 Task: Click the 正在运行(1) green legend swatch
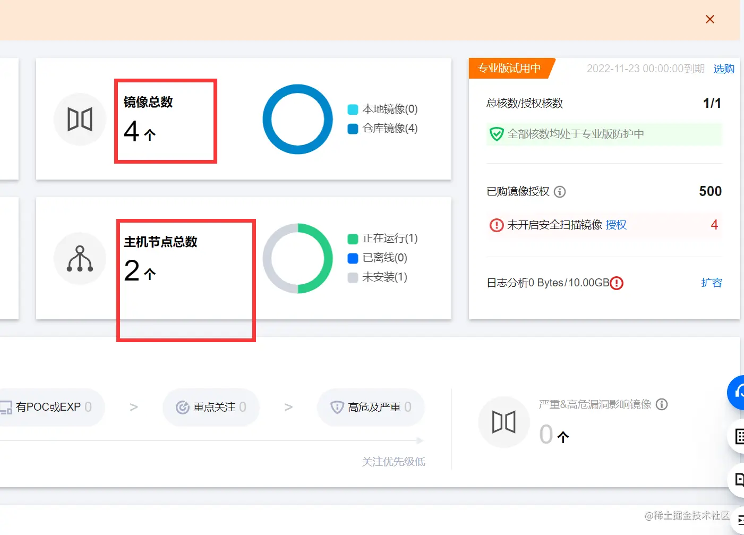click(353, 239)
